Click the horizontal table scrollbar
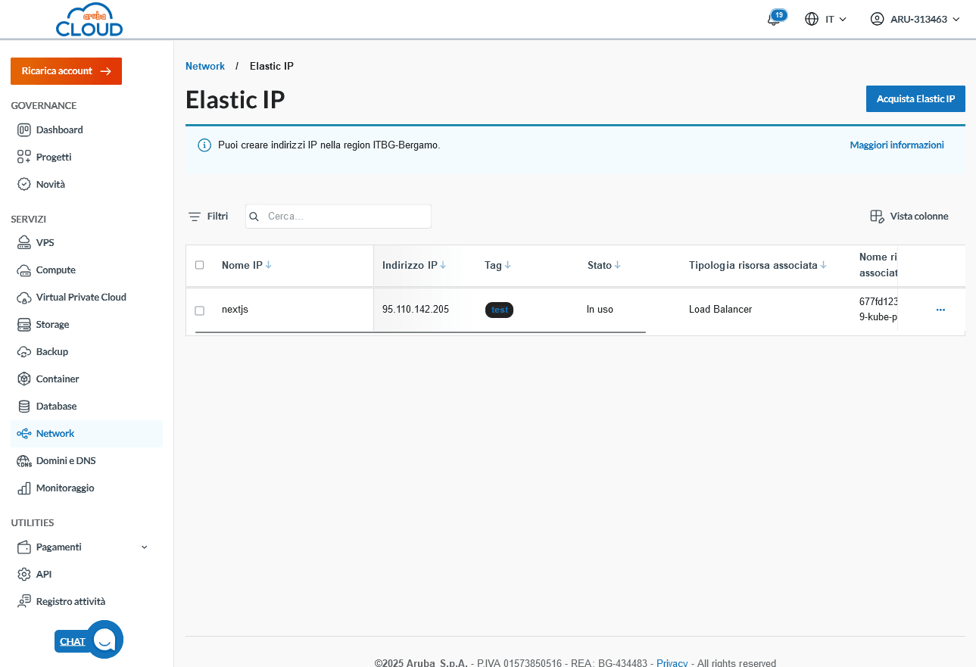976x667 pixels. [420, 332]
